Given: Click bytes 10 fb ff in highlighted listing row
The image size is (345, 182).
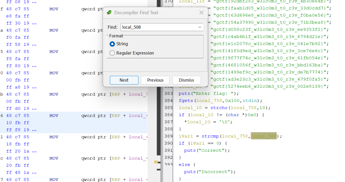Looking at the screenshot, I should point(18,123).
